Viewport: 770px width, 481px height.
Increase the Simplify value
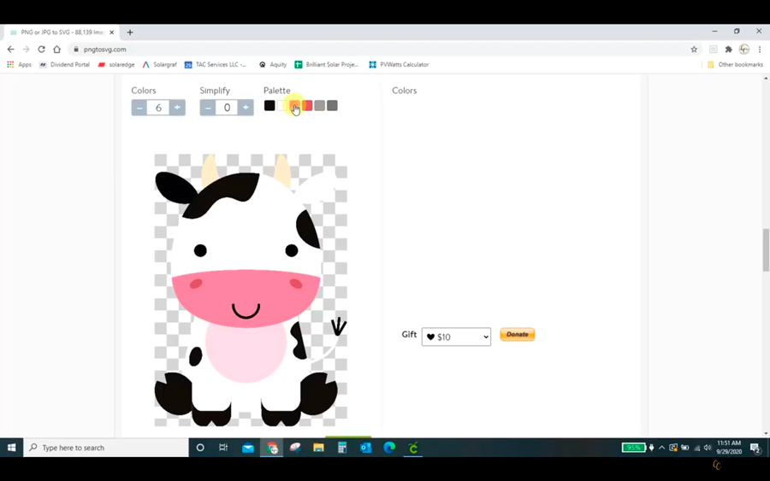point(246,108)
